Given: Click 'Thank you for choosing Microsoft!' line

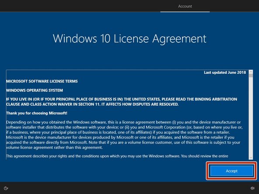Looking at the screenshot, I should (x=37, y=113).
